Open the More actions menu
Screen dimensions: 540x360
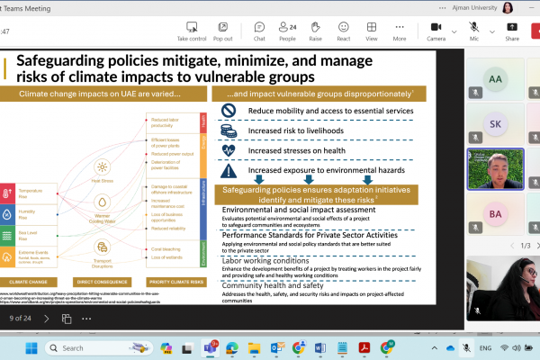coord(400,31)
